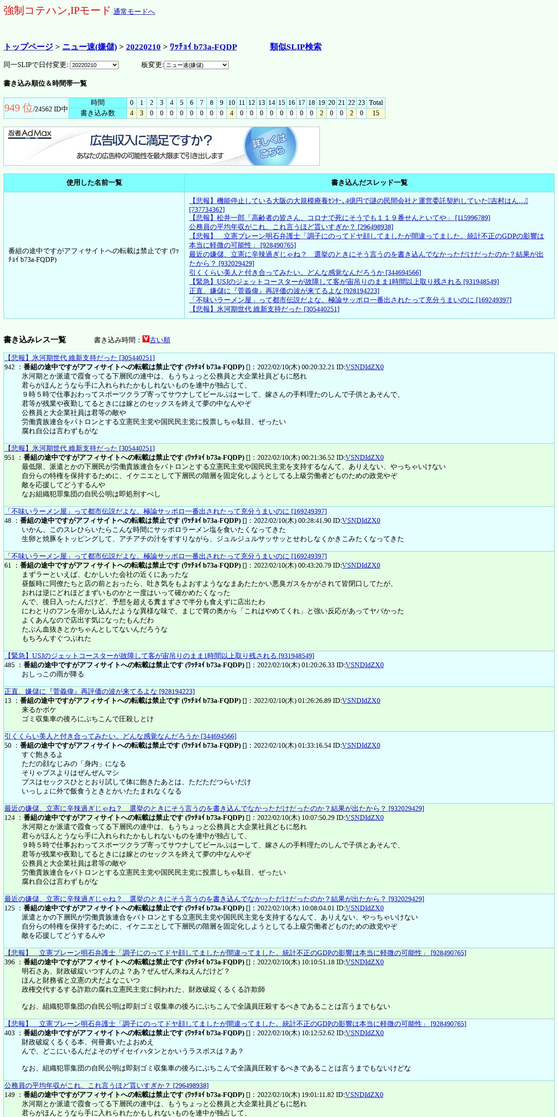Click ID VSNDIdZX0 on post 48
The width and height of the screenshot is (558, 1117).
point(361,521)
